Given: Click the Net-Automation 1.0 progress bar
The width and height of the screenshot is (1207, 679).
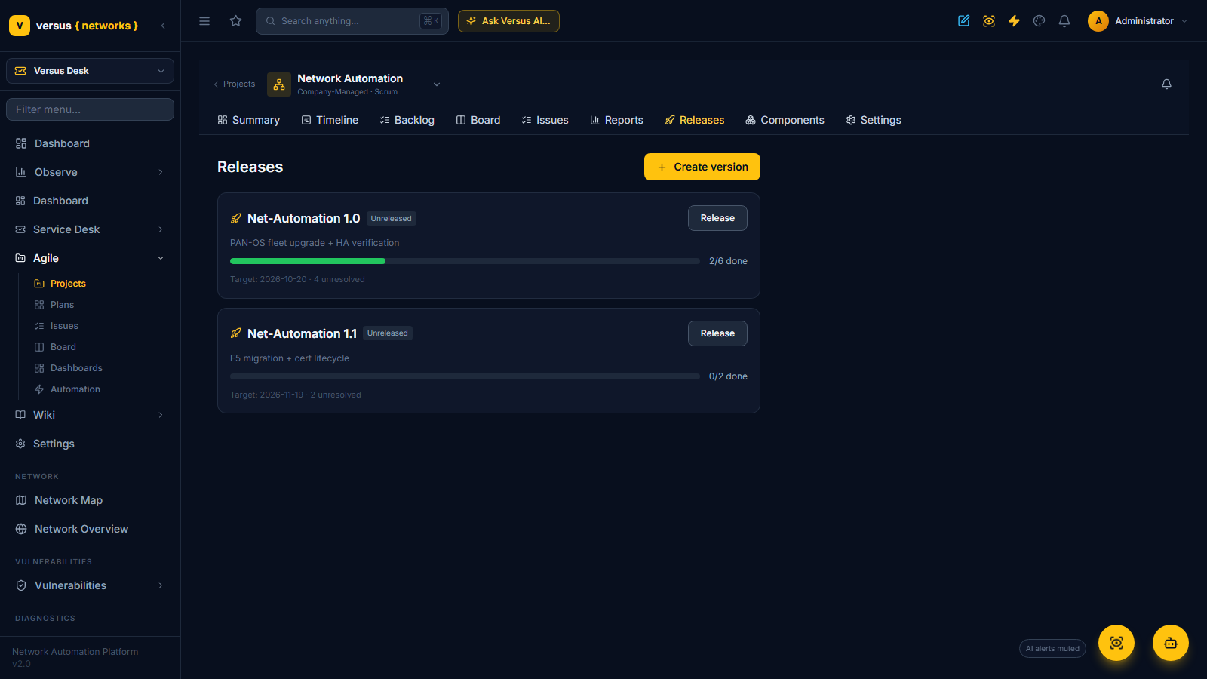Looking at the screenshot, I should tap(465, 261).
